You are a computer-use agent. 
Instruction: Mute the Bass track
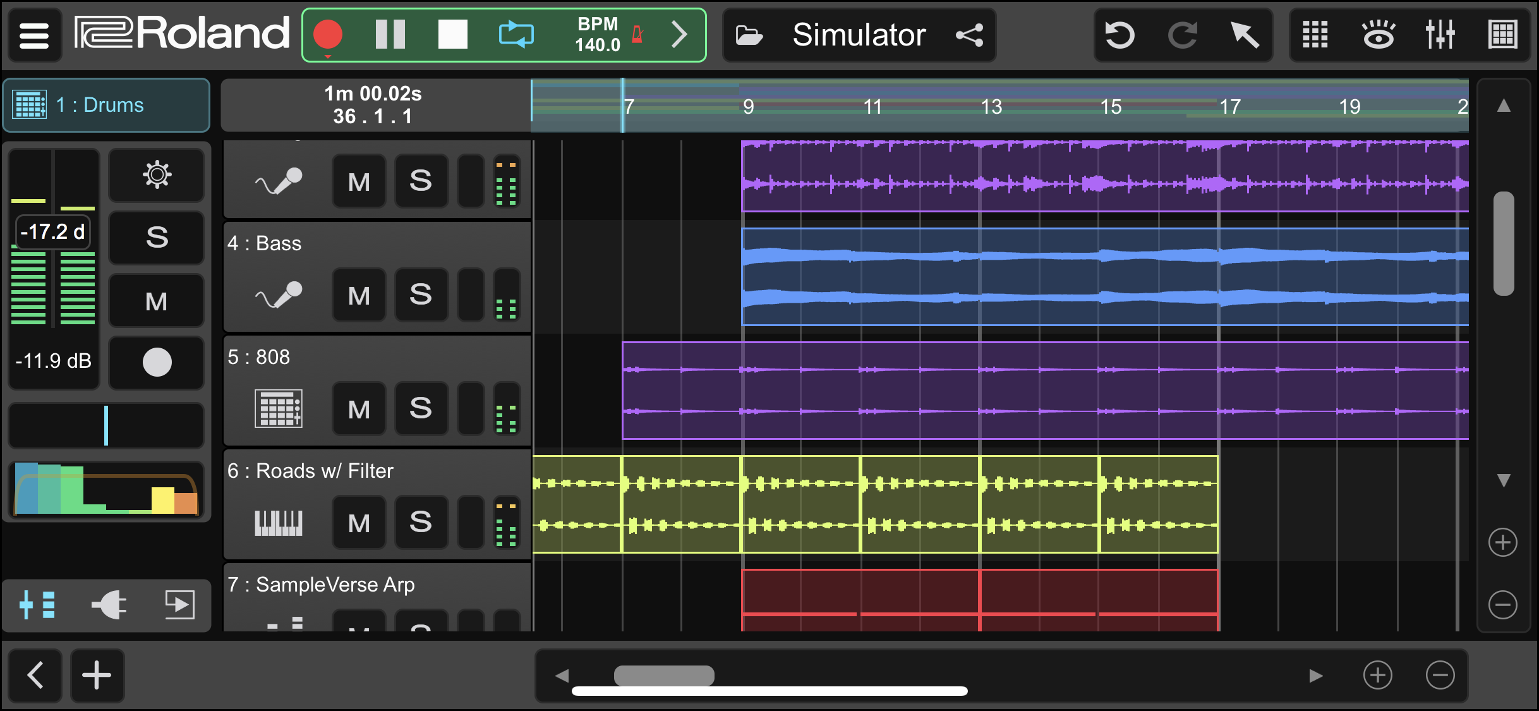point(359,295)
